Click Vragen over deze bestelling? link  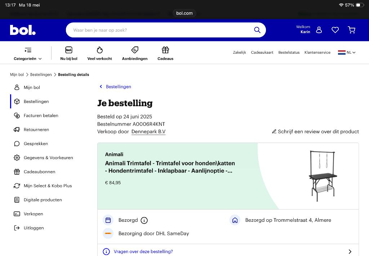point(143,252)
